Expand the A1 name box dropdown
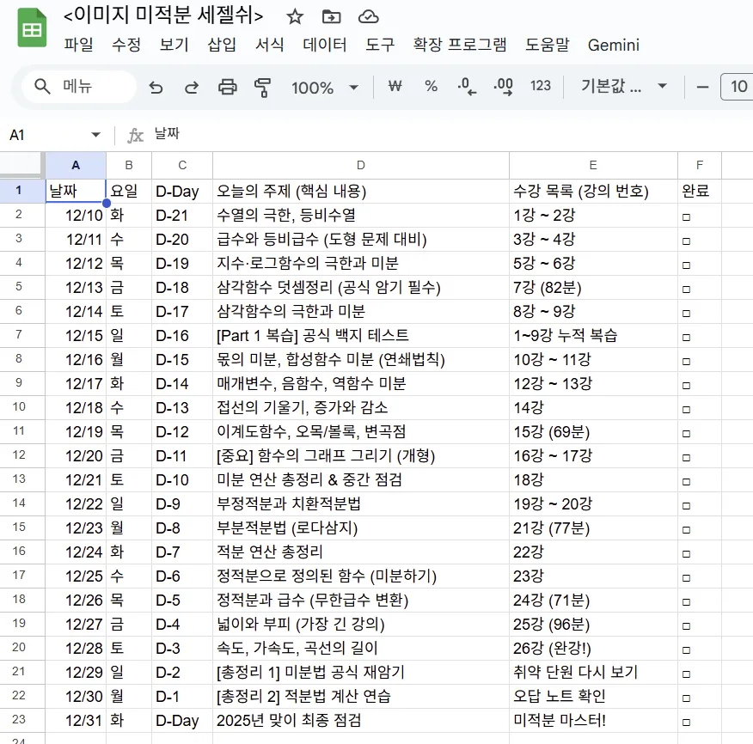The width and height of the screenshot is (753, 744). pos(95,135)
